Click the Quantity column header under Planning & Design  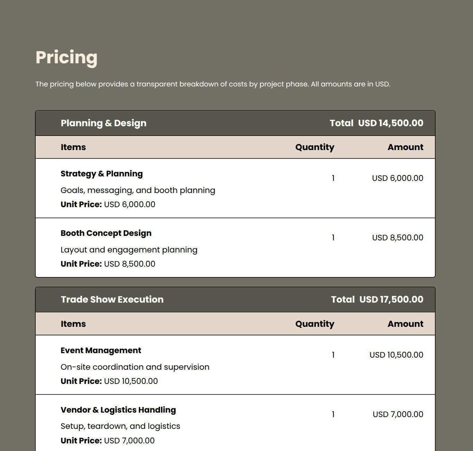pyautogui.click(x=314, y=147)
